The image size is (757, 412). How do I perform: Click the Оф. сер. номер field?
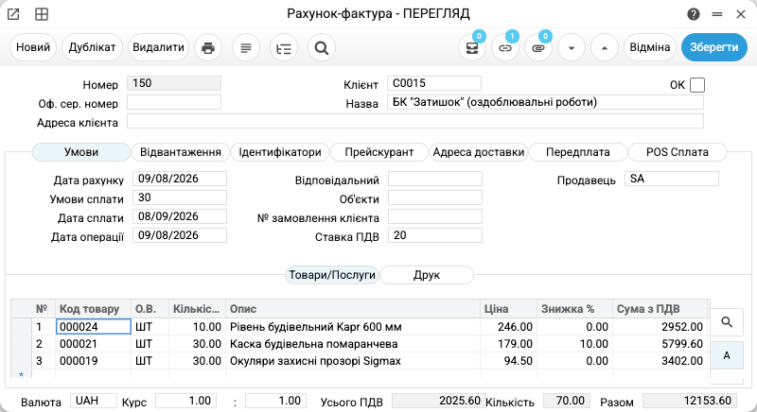click(174, 102)
